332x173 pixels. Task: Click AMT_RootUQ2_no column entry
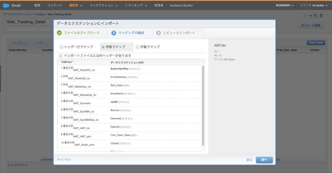79,78
